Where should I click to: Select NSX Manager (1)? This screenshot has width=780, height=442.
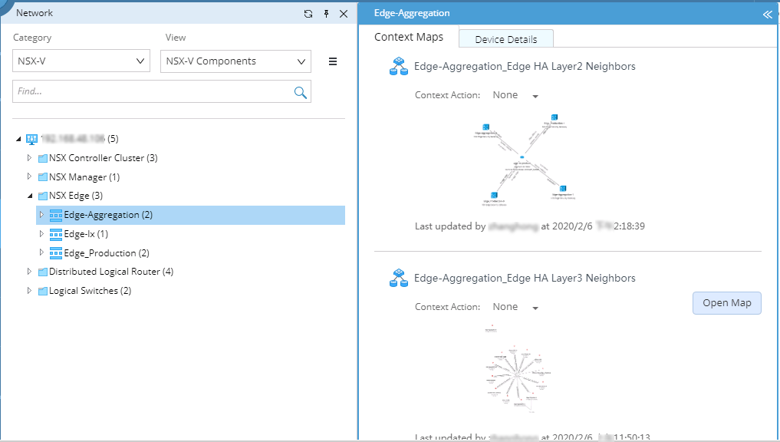(x=84, y=177)
